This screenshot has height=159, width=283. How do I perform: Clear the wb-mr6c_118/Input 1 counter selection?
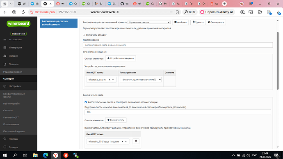pyautogui.click(x=122, y=142)
